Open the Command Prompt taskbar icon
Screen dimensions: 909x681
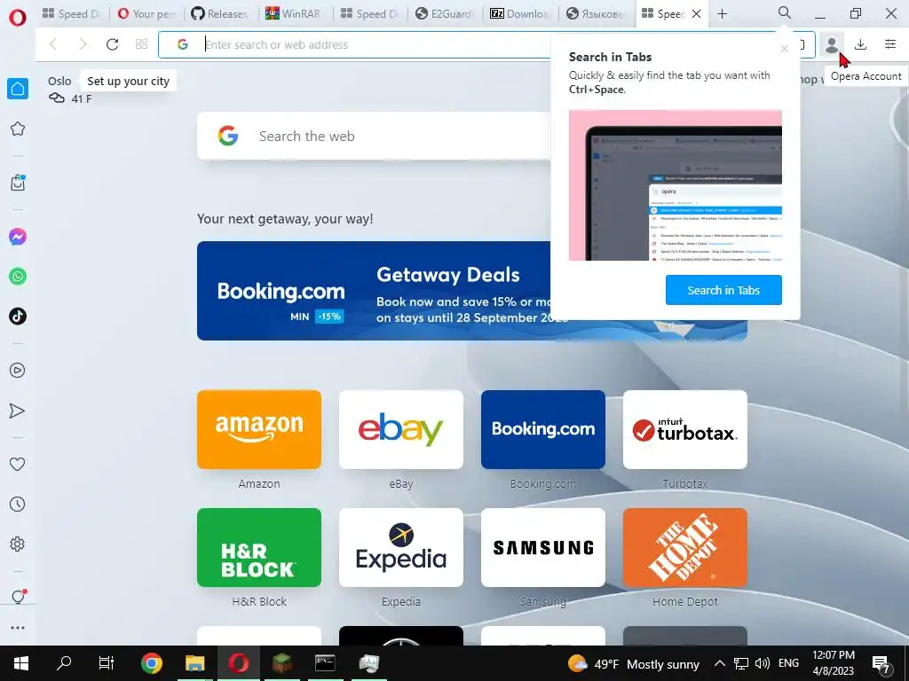click(x=325, y=663)
